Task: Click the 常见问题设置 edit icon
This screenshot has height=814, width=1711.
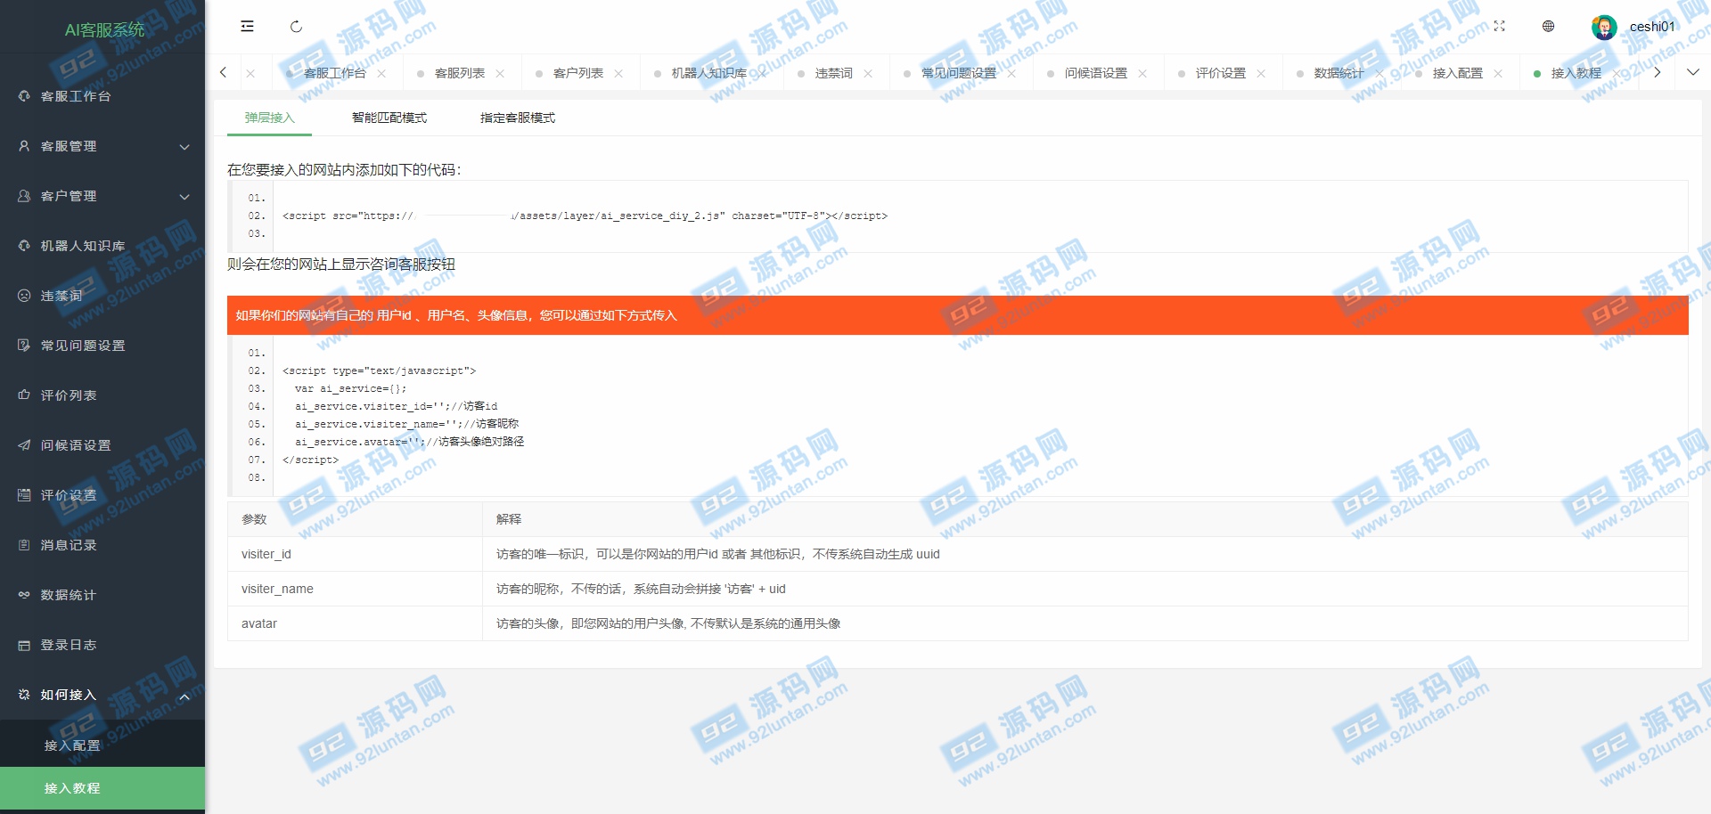Action: click(x=24, y=346)
